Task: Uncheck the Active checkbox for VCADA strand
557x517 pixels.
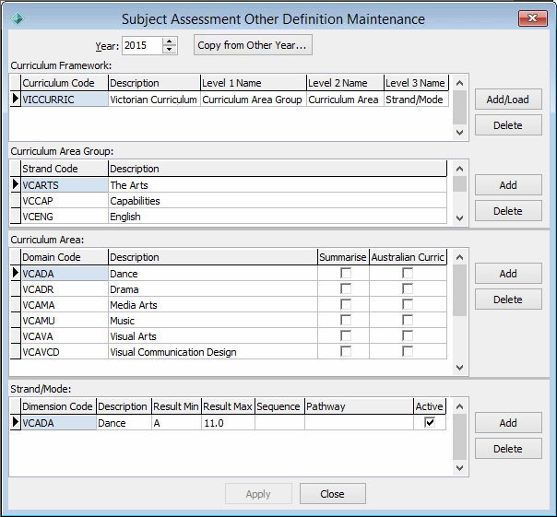Action: point(430,422)
